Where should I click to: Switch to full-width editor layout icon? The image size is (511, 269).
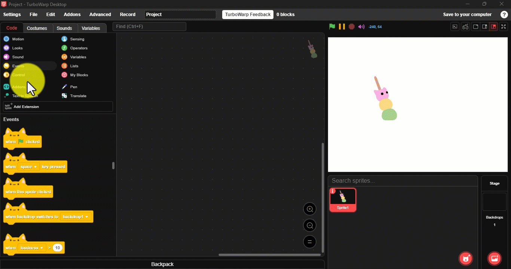click(x=475, y=27)
